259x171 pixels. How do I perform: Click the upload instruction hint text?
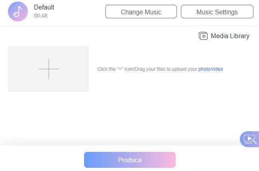147,69
